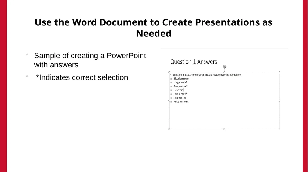This screenshot has height=172, width=308.
Task: Click the 'Blood pressure' text
Action: (181, 79)
